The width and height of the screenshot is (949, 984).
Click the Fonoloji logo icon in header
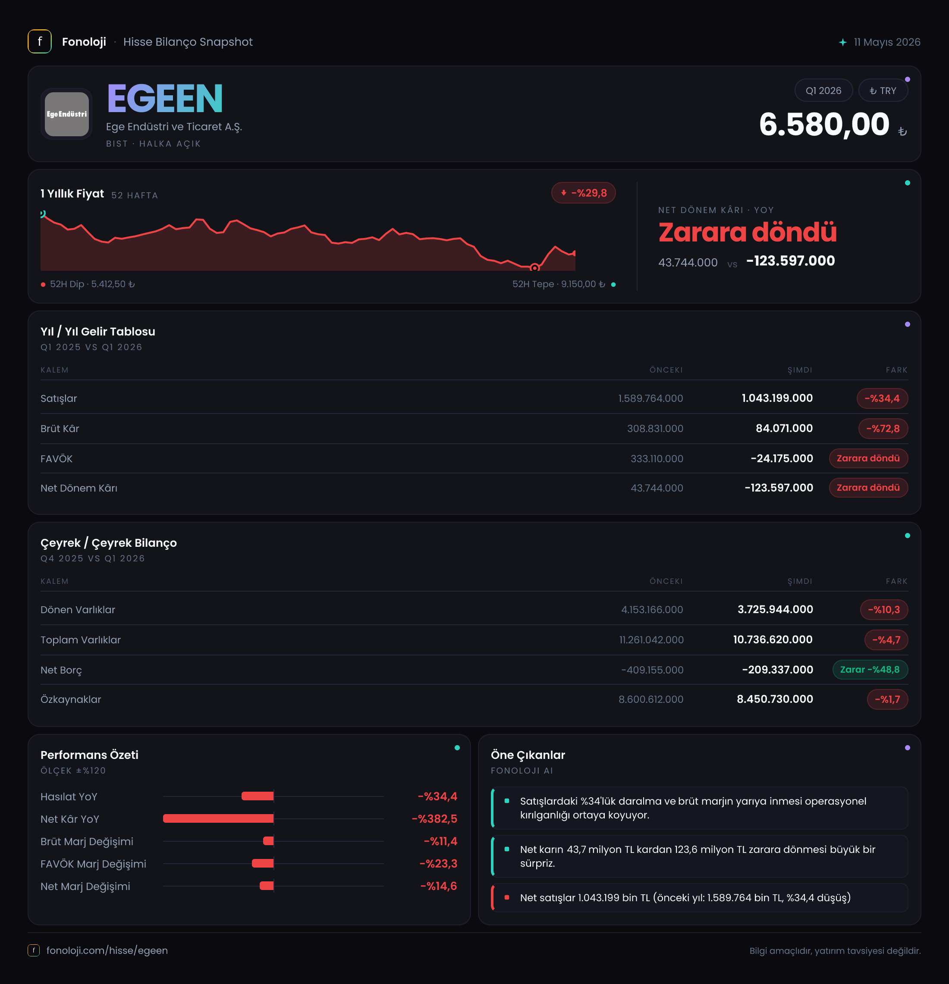[x=40, y=42]
